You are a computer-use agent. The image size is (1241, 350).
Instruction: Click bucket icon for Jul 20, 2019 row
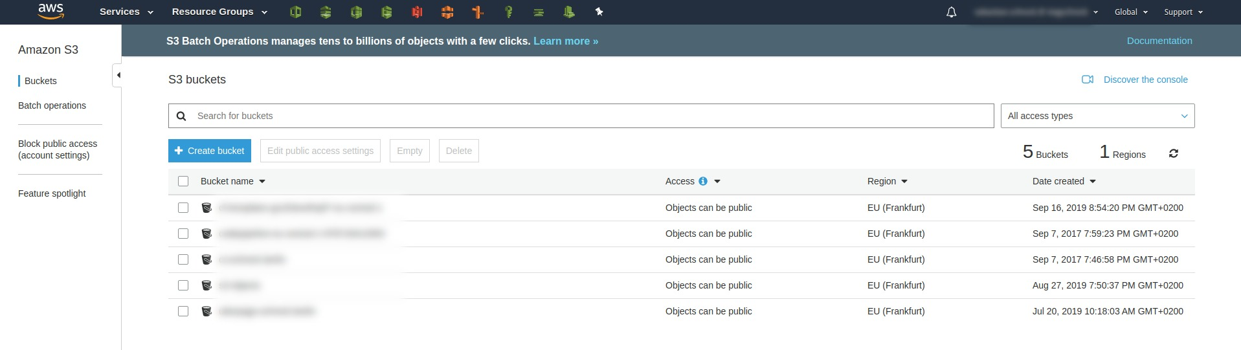[207, 311]
